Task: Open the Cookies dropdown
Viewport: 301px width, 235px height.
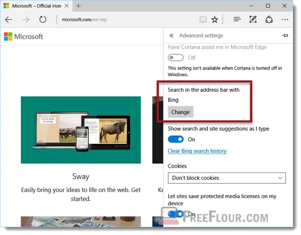Action: tap(227, 178)
